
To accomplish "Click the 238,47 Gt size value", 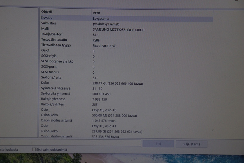I will point(117,83).
